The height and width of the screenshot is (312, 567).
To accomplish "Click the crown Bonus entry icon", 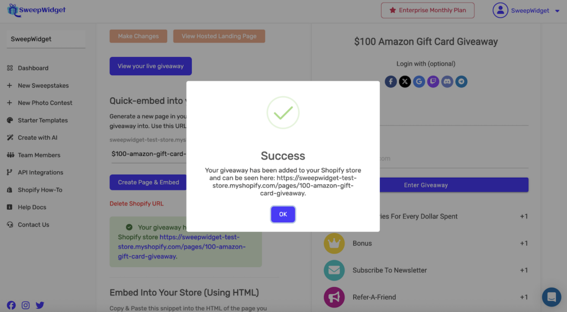I will click(x=334, y=244).
